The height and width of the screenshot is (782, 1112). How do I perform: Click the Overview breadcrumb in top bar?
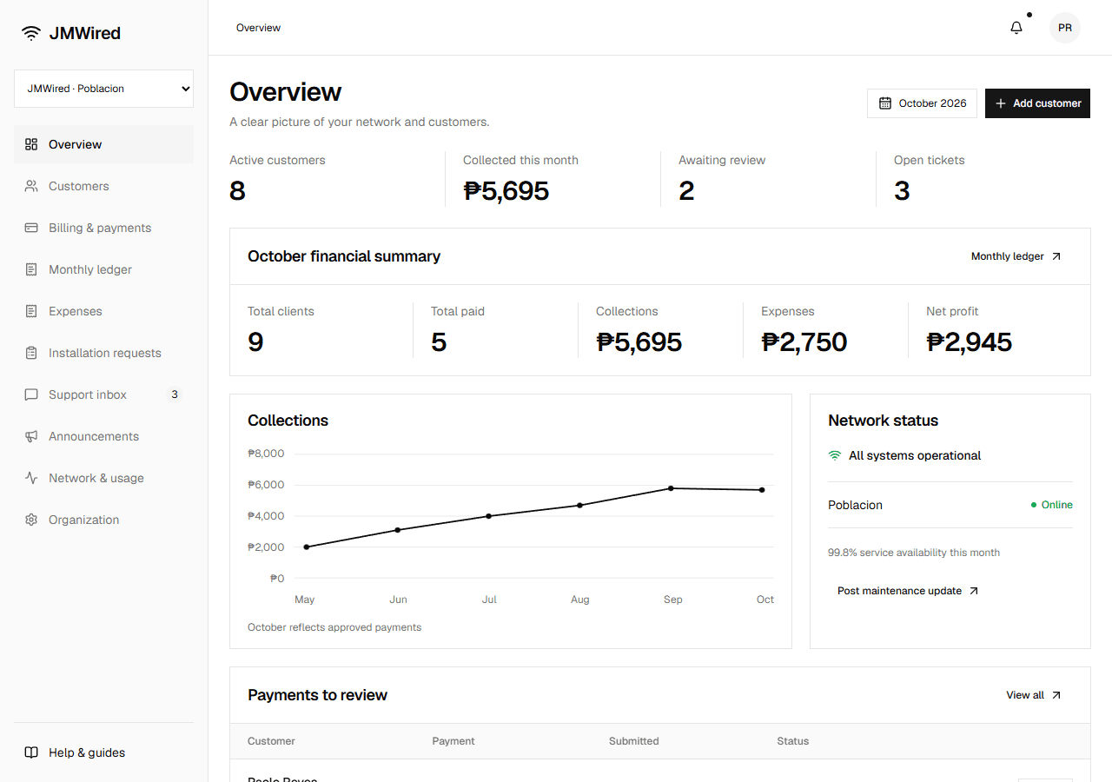(x=258, y=28)
